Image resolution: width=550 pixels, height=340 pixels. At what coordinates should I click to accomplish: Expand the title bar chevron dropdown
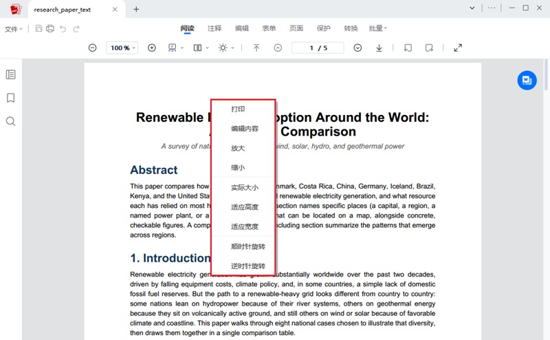tap(472, 8)
